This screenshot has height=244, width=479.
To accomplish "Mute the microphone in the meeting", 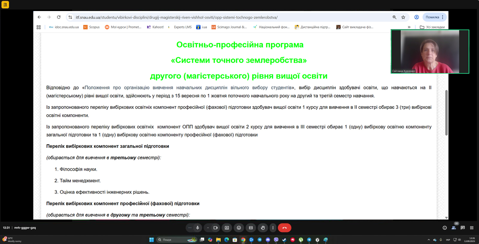I will 197,228.
